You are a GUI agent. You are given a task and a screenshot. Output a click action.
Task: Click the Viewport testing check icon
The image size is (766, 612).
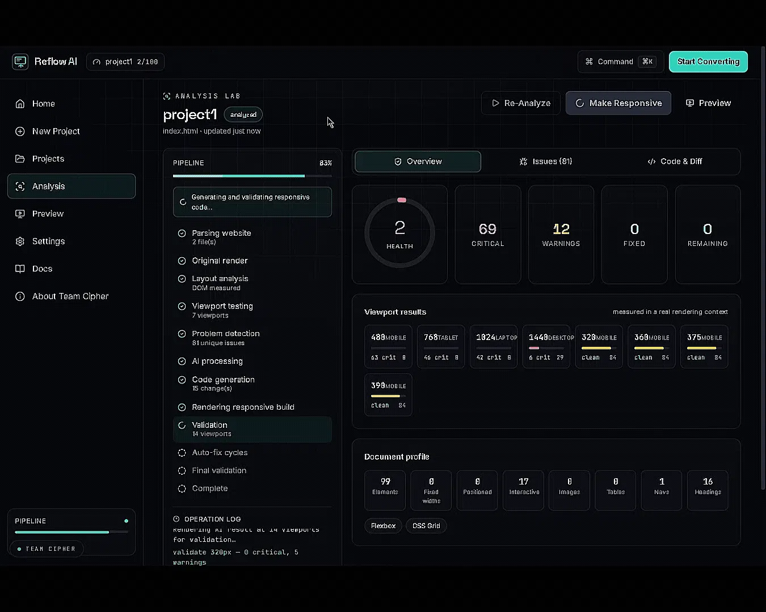click(182, 307)
